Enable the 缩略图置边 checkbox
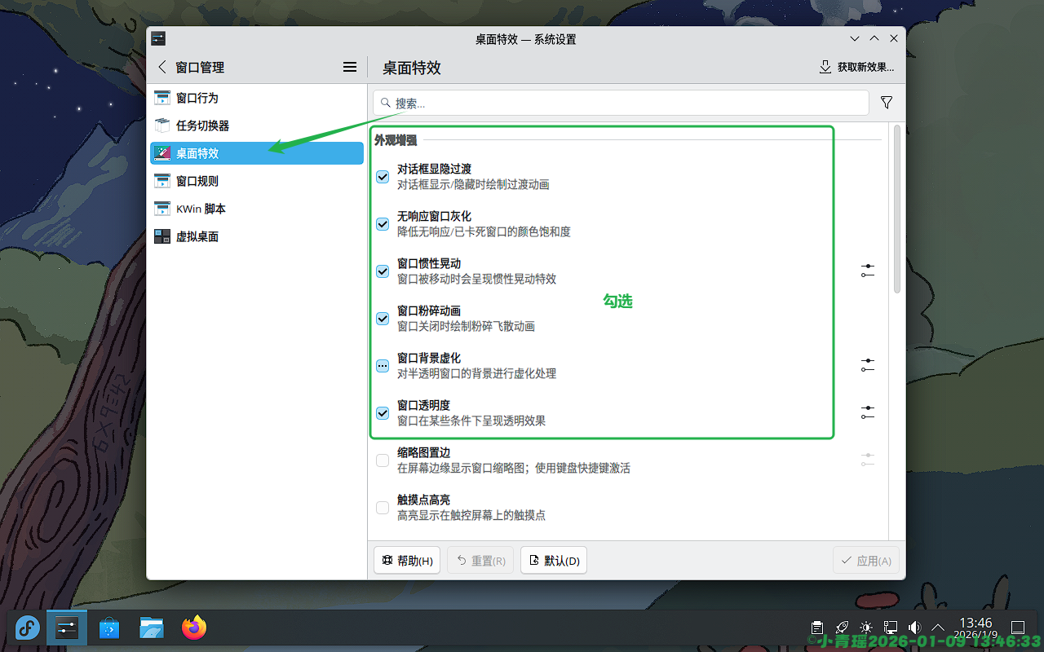This screenshot has width=1044, height=652. pyautogui.click(x=383, y=460)
